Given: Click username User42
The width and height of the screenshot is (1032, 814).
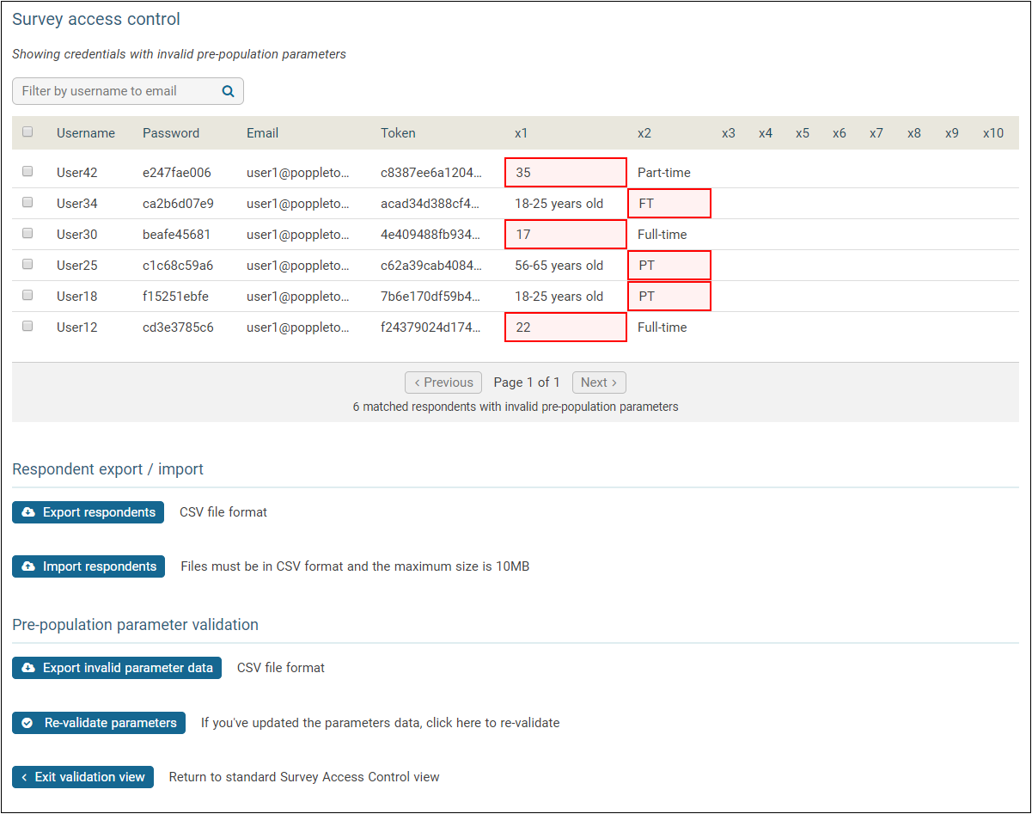Looking at the screenshot, I should [x=77, y=173].
